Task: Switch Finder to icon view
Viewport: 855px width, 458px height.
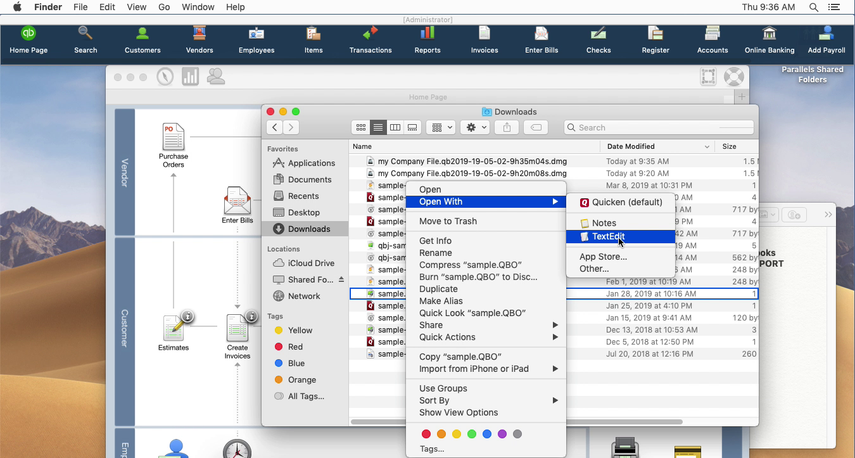Action: point(360,127)
